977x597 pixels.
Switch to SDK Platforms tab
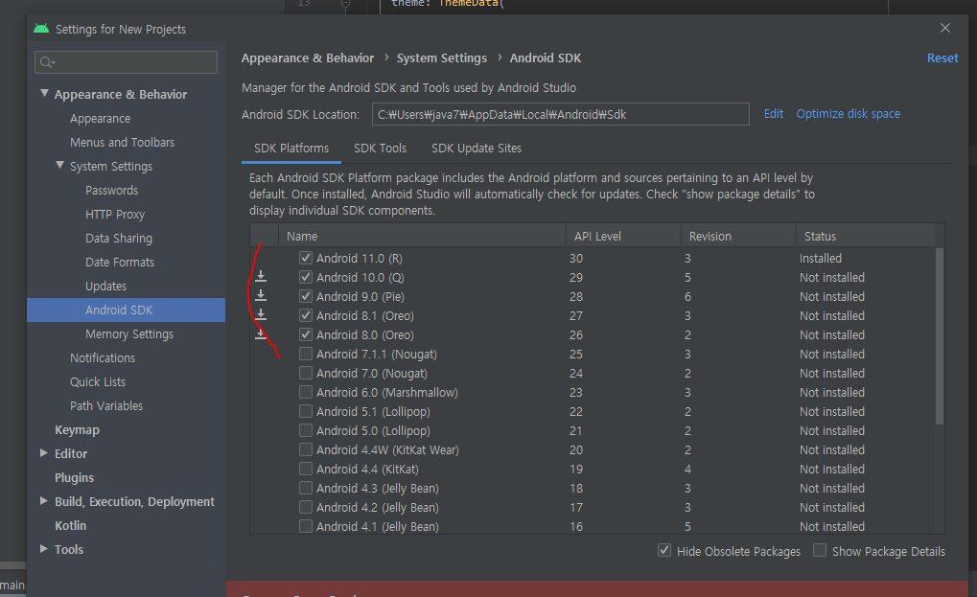click(291, 149)
